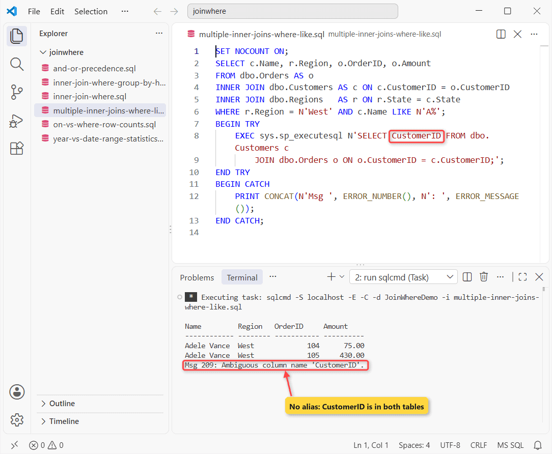Click the Ln 1, Col 1 status entry
This screenshot has height=454, width=552.
point(371,445)
